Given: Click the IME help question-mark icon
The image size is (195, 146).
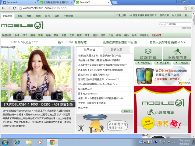Looking at the screenshot, I should coord(156,142).
